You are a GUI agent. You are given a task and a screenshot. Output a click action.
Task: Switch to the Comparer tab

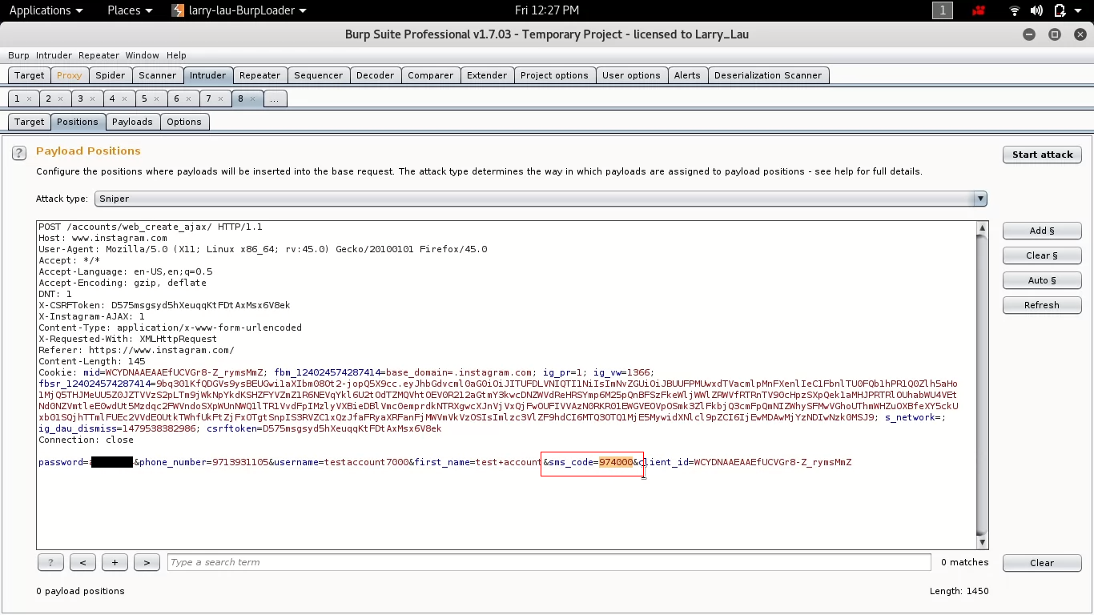pyautogui.click(x=431, y=75)
